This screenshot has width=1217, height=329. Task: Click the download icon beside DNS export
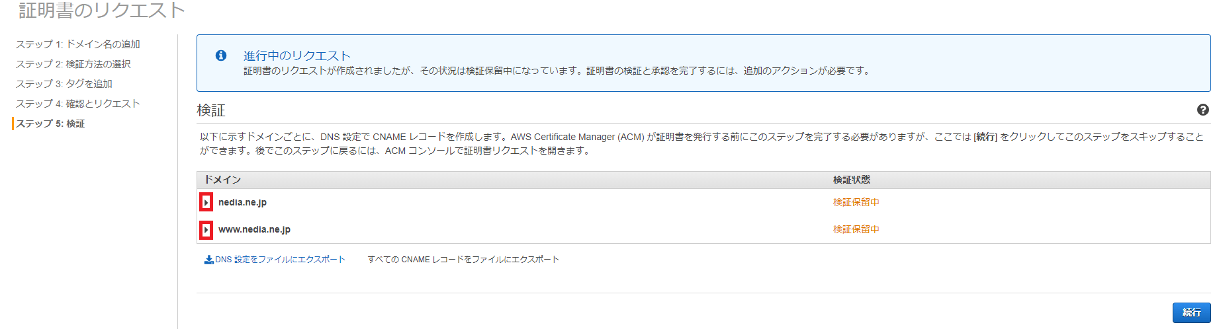coord(208,260)
